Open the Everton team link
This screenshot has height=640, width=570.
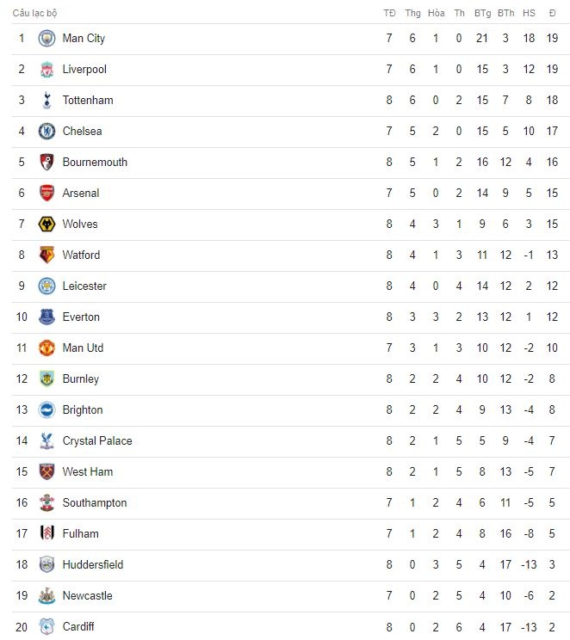pos(81,317)
